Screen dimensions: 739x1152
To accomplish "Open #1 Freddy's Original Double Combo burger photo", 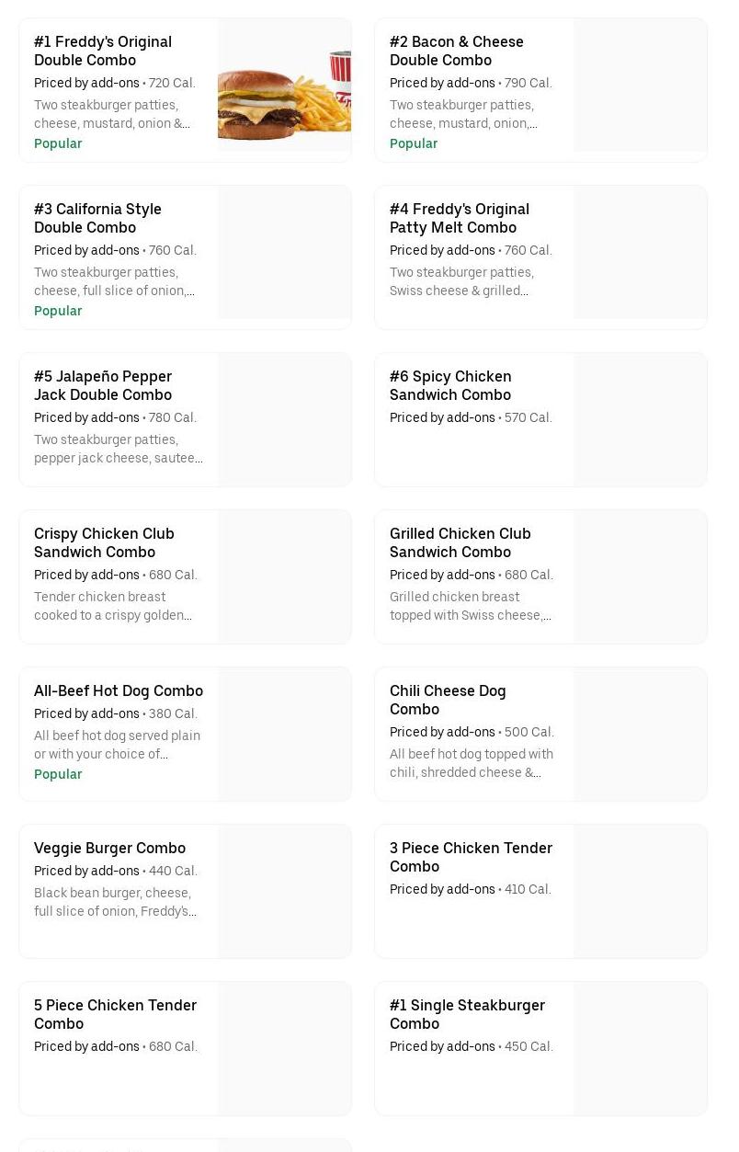I will 284,90.
